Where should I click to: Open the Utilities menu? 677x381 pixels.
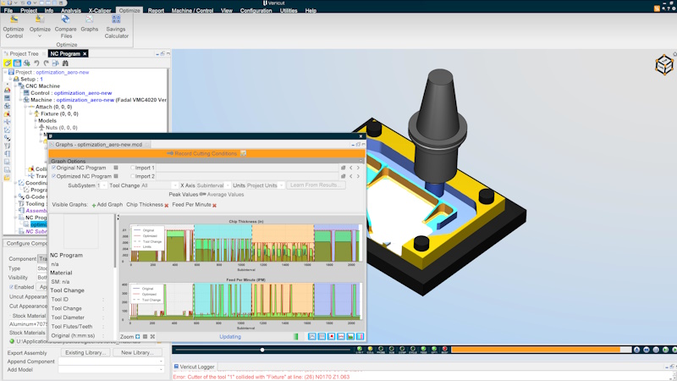pos(289,11)
